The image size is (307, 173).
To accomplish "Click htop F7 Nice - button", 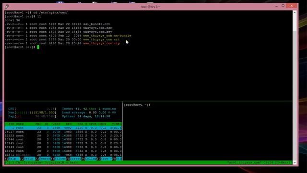I will pyautogui.click(x=104, y=159).
